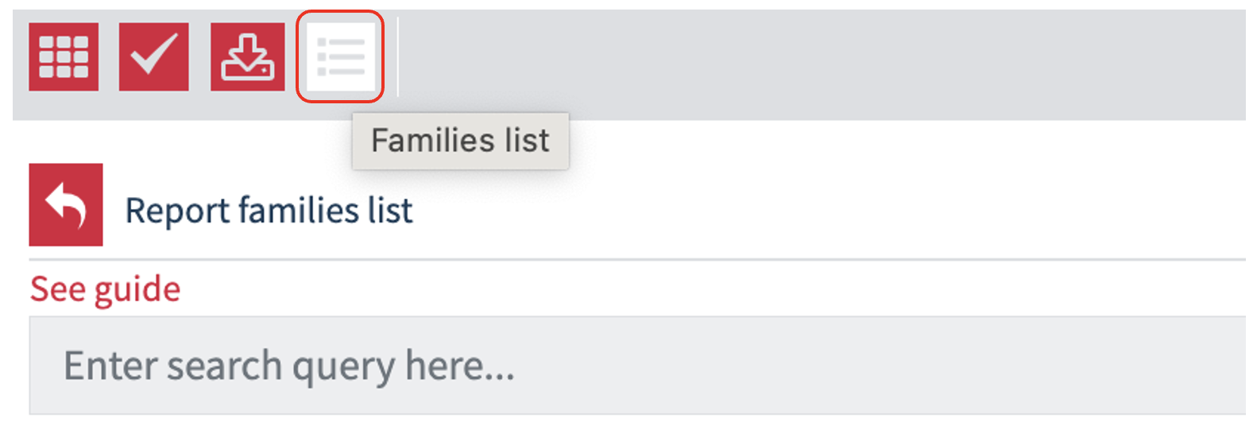The width and height of the screenshot is (1257, 426).
Task: Click the nine-square grid toolbar button
Action: click(x=64, y=56)
